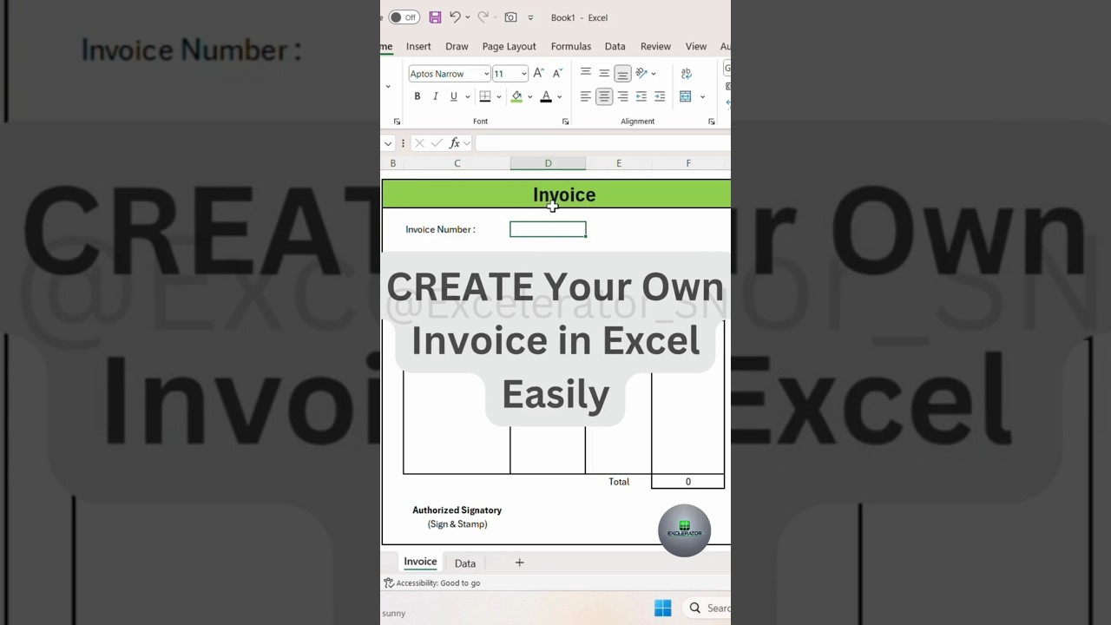Undo the last action

coord(455,17)
